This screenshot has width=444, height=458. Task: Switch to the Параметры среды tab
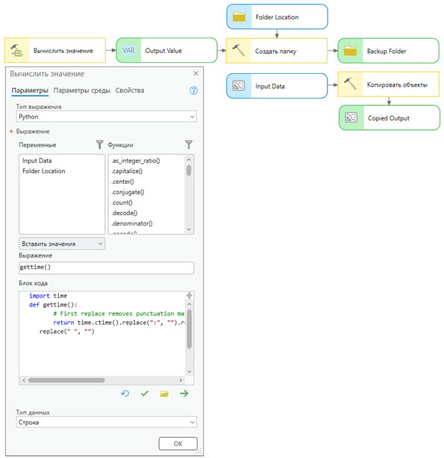81,90
